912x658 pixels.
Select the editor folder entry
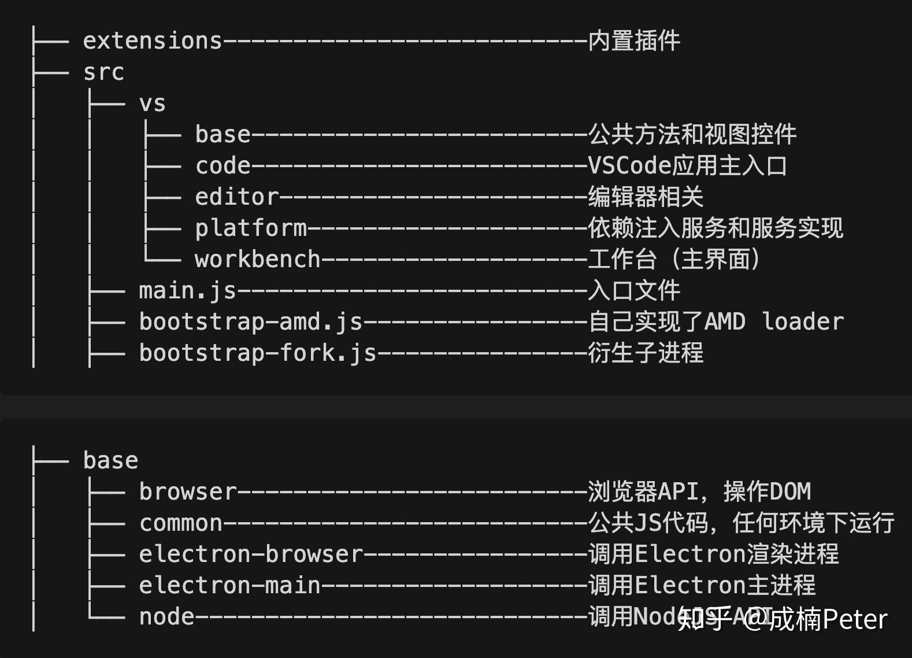[236, 197]
